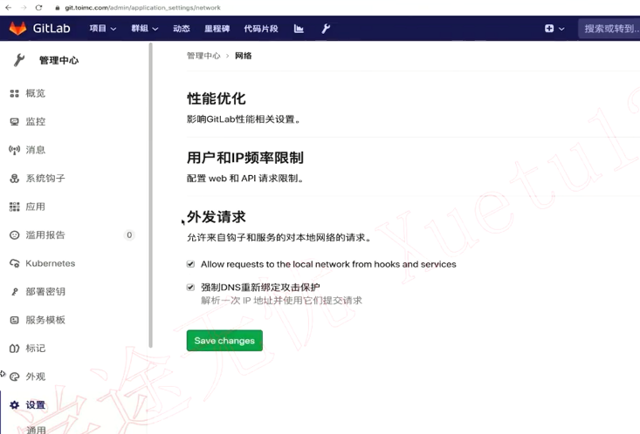Viewport: 640px width, 434px height.
Task: Click the 服务模板 template icon
Action: pyautogui.click(x=14, y=320)
